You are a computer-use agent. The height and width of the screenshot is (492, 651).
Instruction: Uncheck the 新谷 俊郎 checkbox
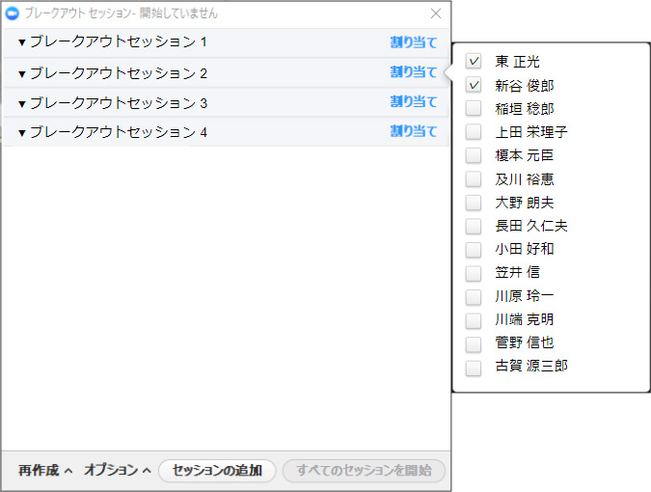pos(474,85)
